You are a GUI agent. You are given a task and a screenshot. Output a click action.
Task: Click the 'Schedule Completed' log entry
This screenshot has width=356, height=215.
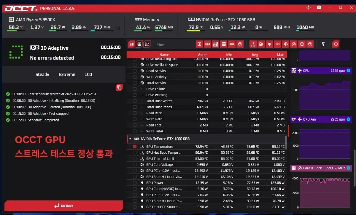(43, 120)
